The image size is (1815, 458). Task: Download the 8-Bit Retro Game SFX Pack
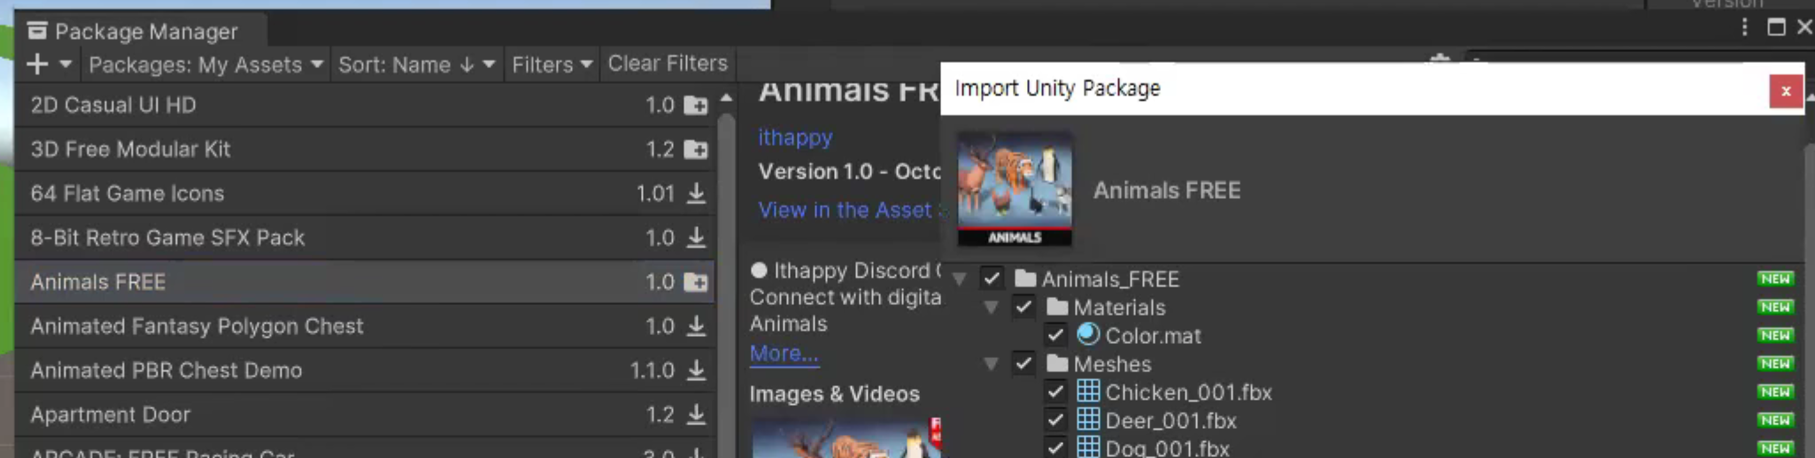(697, 238)
